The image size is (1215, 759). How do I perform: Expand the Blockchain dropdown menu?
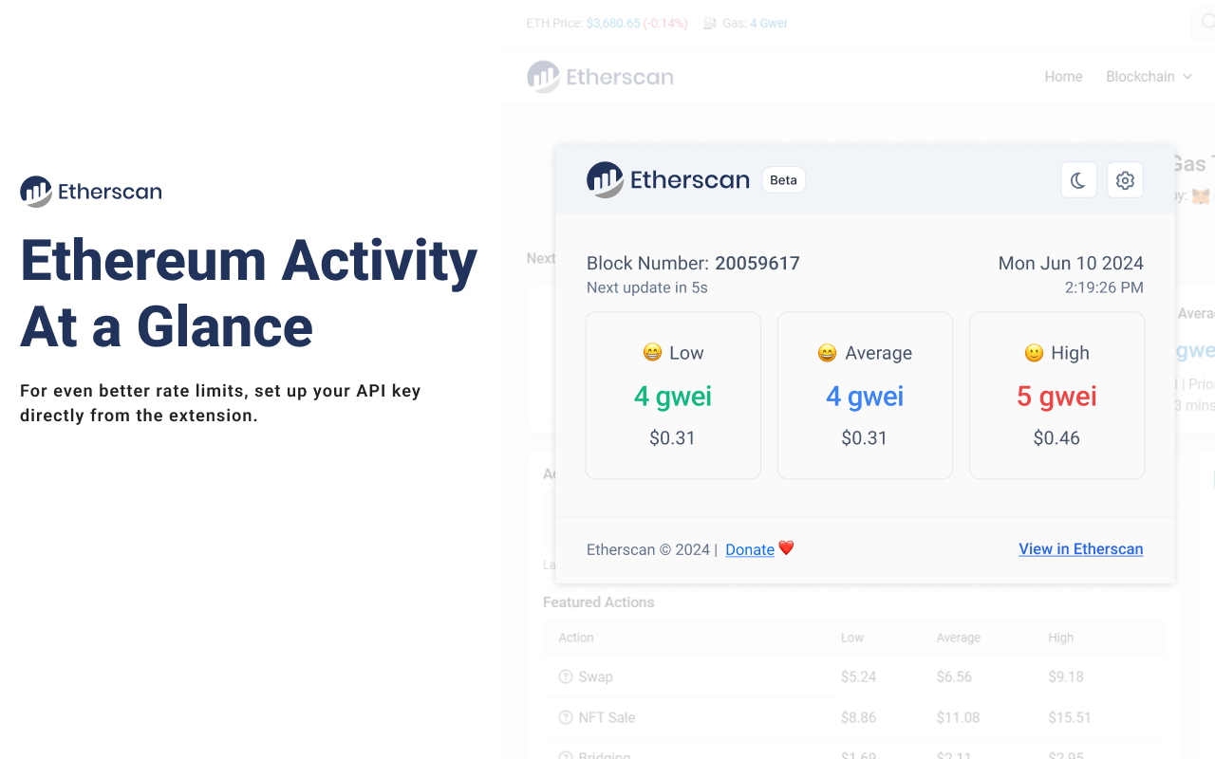click(1149, 77)
